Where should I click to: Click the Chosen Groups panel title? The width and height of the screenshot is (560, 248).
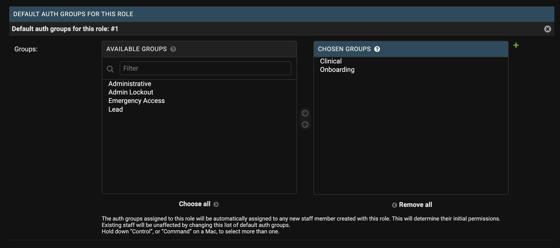click(x=344, y=49)
